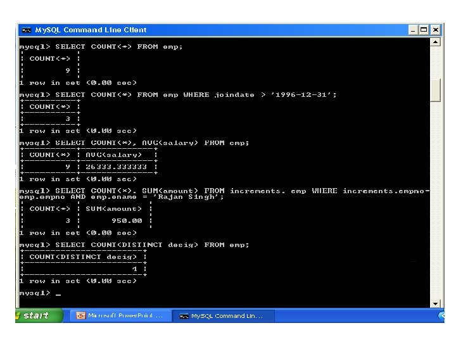456x342 pixels.
Task: Click the last '1 row in set' message
Action: click(x=78, y=281)
